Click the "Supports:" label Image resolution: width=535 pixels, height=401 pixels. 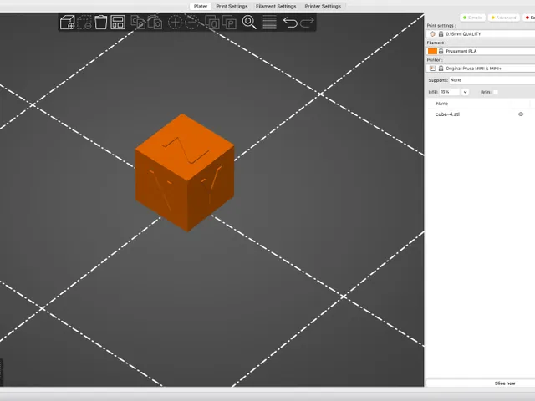click(438, 80)
